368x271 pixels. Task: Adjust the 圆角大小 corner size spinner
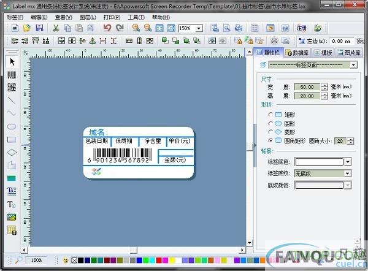(x=350, y=141)
